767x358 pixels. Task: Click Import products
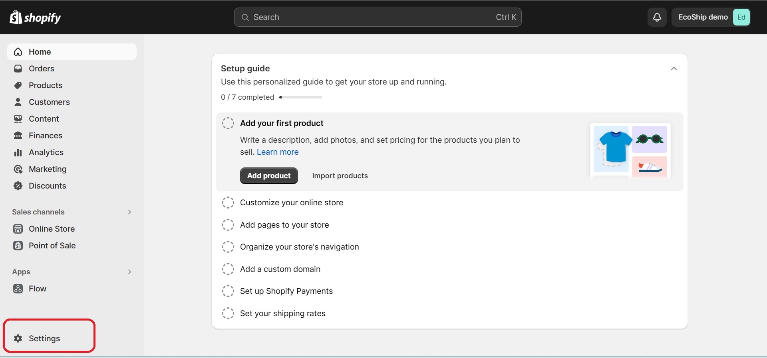[340, 176]
